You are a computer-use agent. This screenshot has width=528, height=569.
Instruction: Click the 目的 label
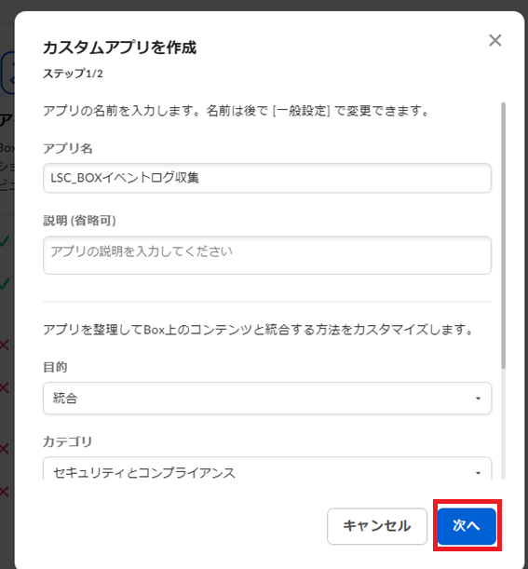[55, 367]
